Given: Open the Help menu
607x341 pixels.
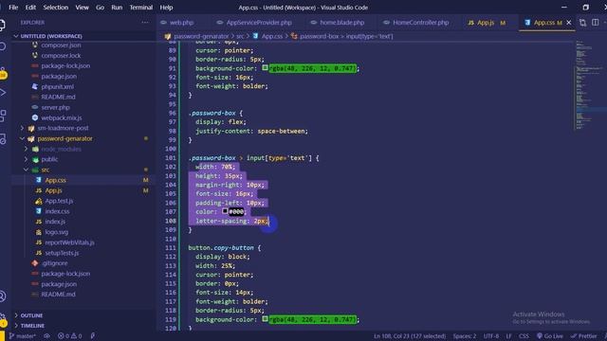Looking at the screenshot, I should click(x=166, y=8).
